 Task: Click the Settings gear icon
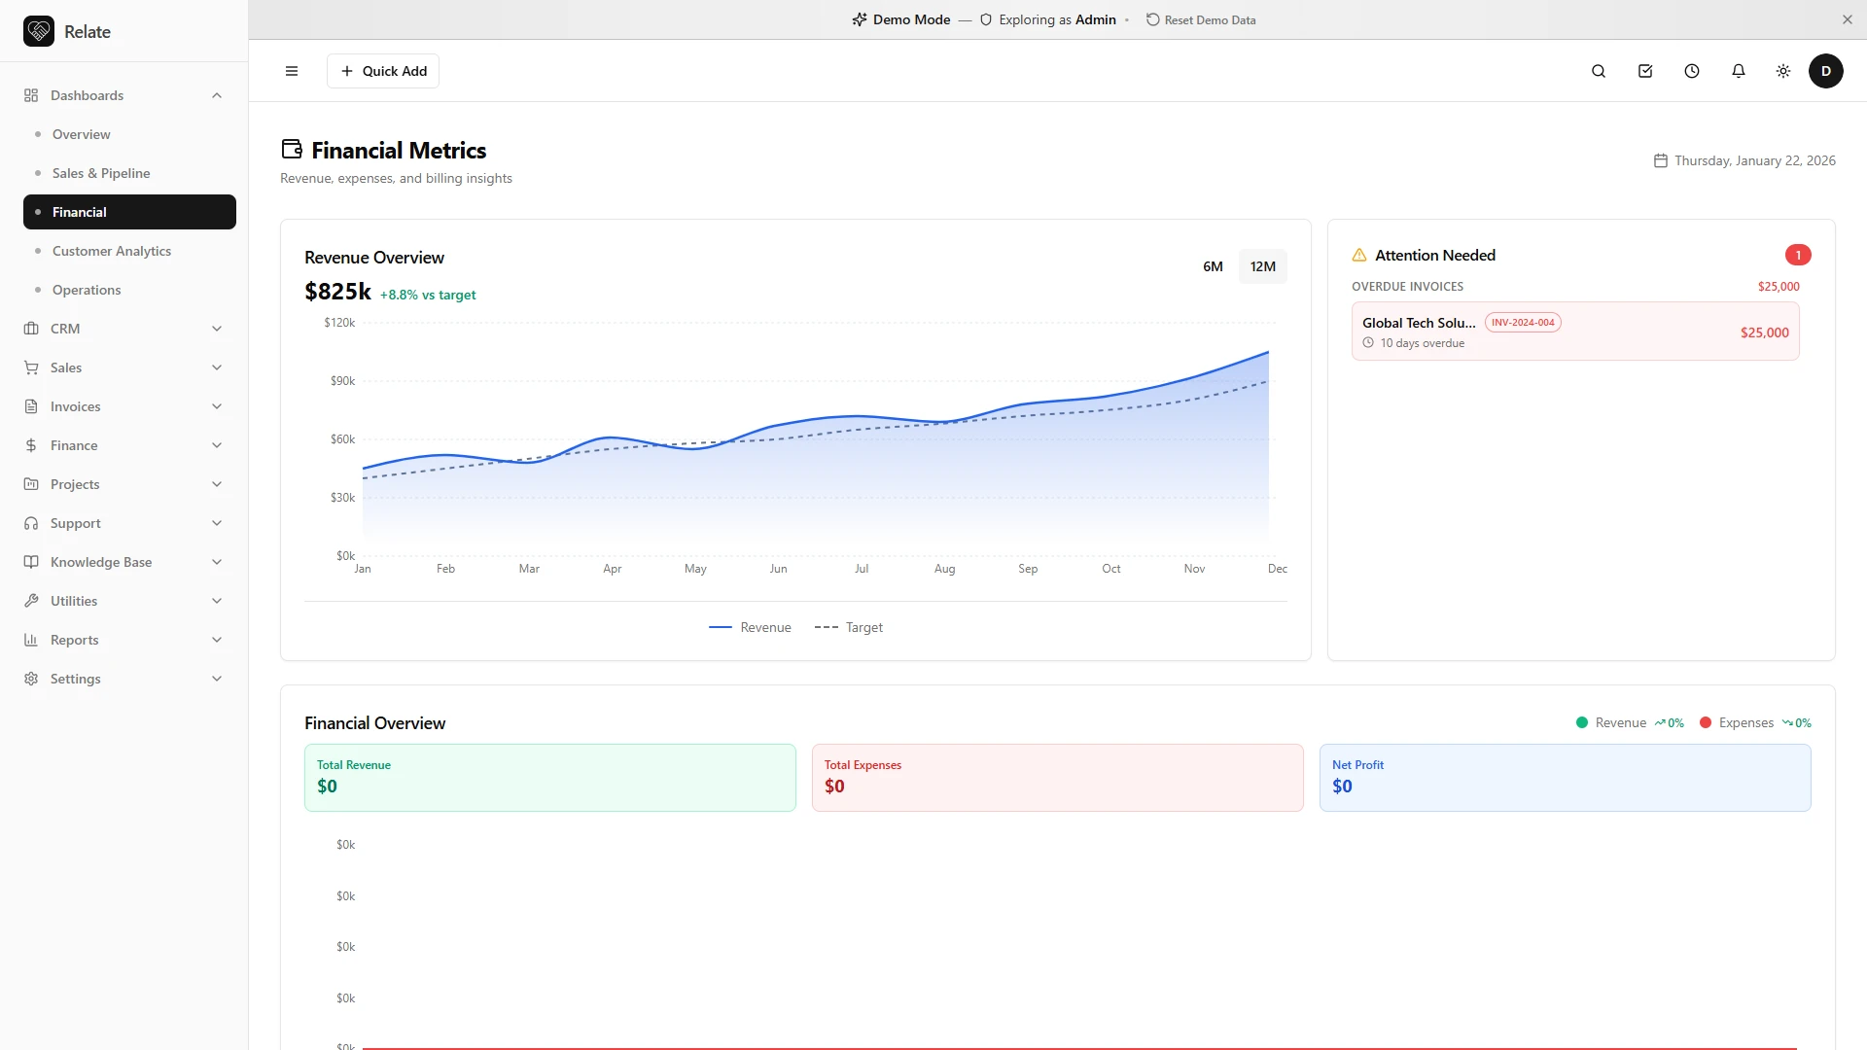pos(31,679)
